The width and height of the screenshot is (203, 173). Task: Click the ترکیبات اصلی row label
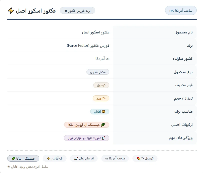(182, 125)
